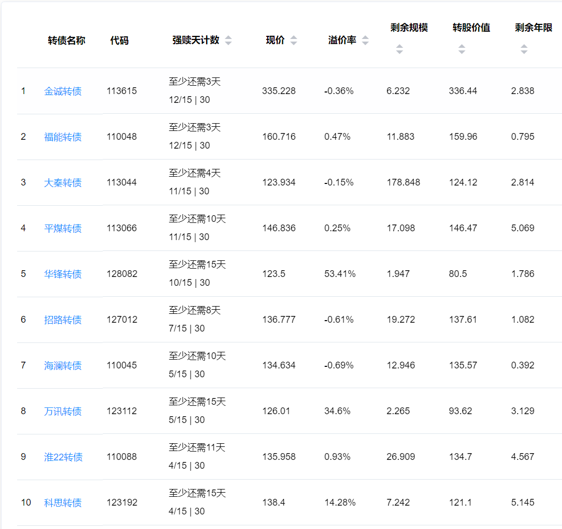Sort by 强赎天计数 using sort arrows
562x529 pixels.
tap(228, 41)
